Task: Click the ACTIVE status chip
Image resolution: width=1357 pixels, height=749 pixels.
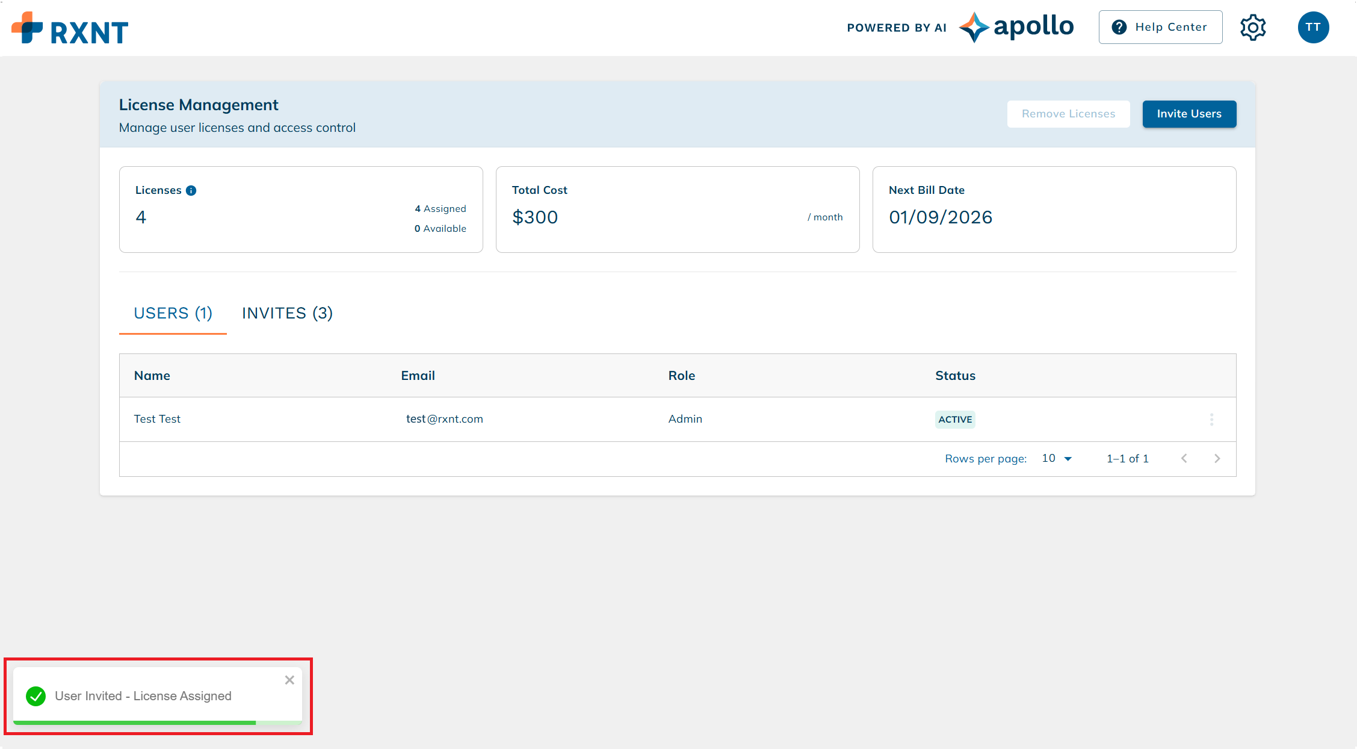Action: [955, 419]
